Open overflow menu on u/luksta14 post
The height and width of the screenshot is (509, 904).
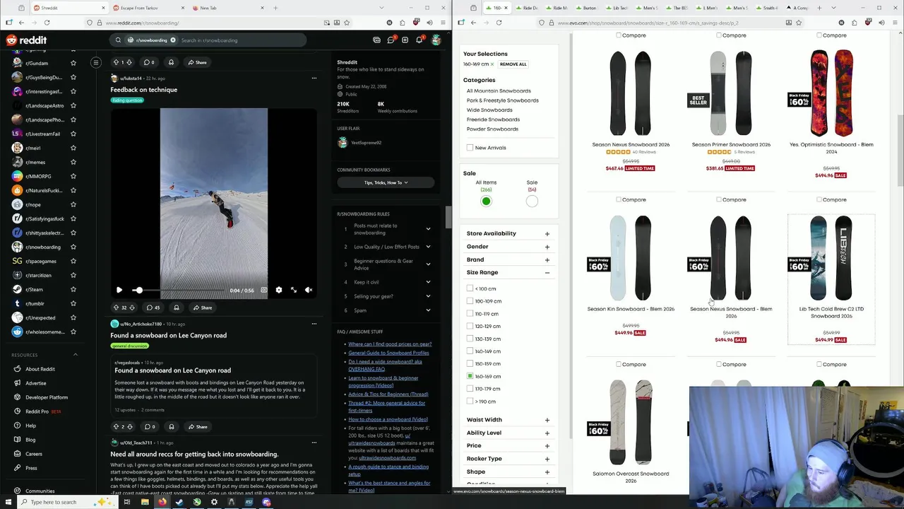pos(314,78)
